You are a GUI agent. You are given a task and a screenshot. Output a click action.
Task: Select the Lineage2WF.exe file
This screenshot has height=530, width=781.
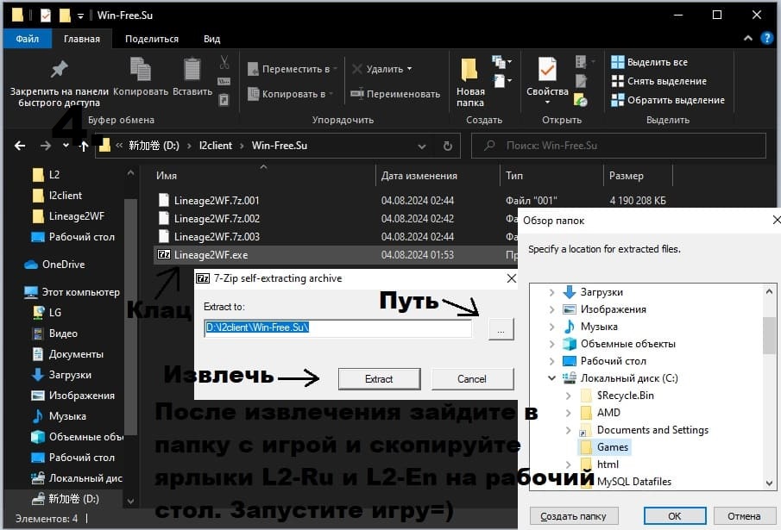pyautogui.click(x=211, y=255)
